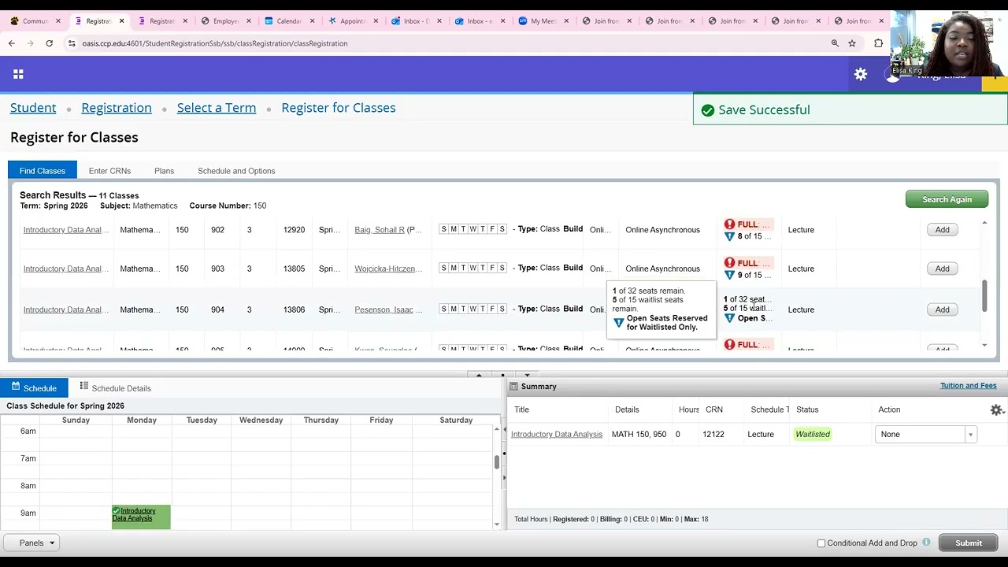Viewport: 1008px width, 567px height.
Task: Click the FULL alert icon for section 903
Action: click(729, 263)
